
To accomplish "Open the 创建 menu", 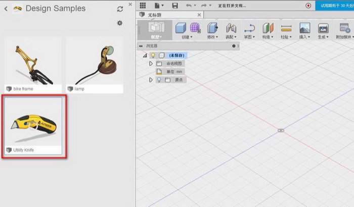I will coord(187,37).
